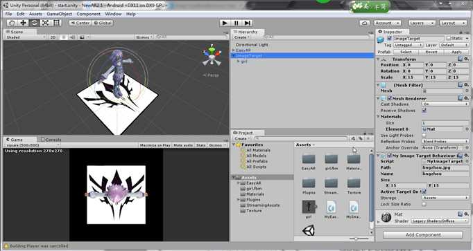
Task: Toggle scene audio icon
Action: click(72, 37)
